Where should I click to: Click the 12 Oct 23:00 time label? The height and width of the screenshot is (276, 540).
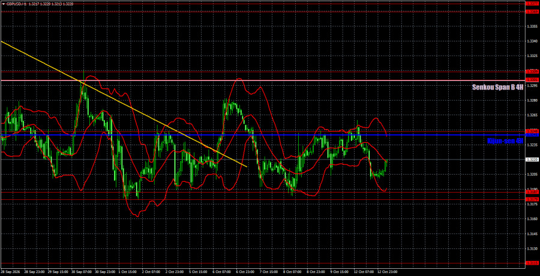click(388, 272)
